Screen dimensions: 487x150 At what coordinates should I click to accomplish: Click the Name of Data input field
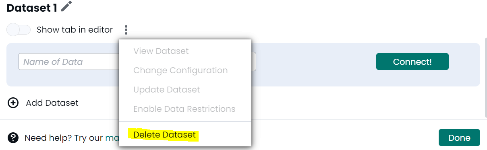pos(68,62)
